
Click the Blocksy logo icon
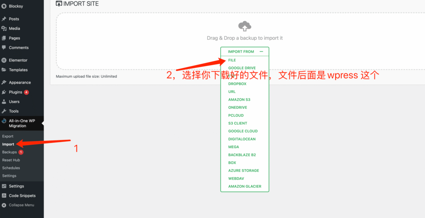[4, 6]
